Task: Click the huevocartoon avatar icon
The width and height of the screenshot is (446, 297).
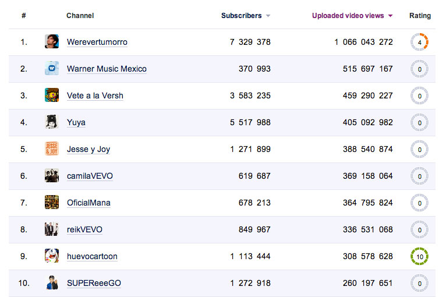Action: pos(52,256)
